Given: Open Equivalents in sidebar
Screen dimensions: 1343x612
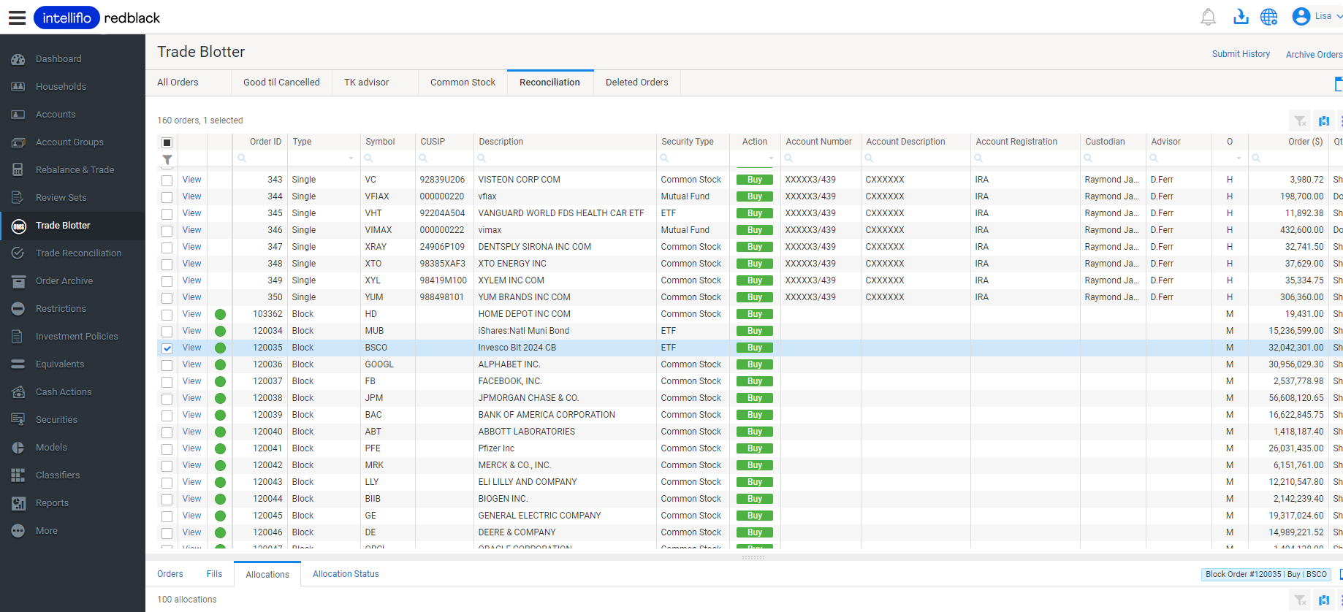Looking at the screenshot, I should pyautogui.click(x=60, y=364).
